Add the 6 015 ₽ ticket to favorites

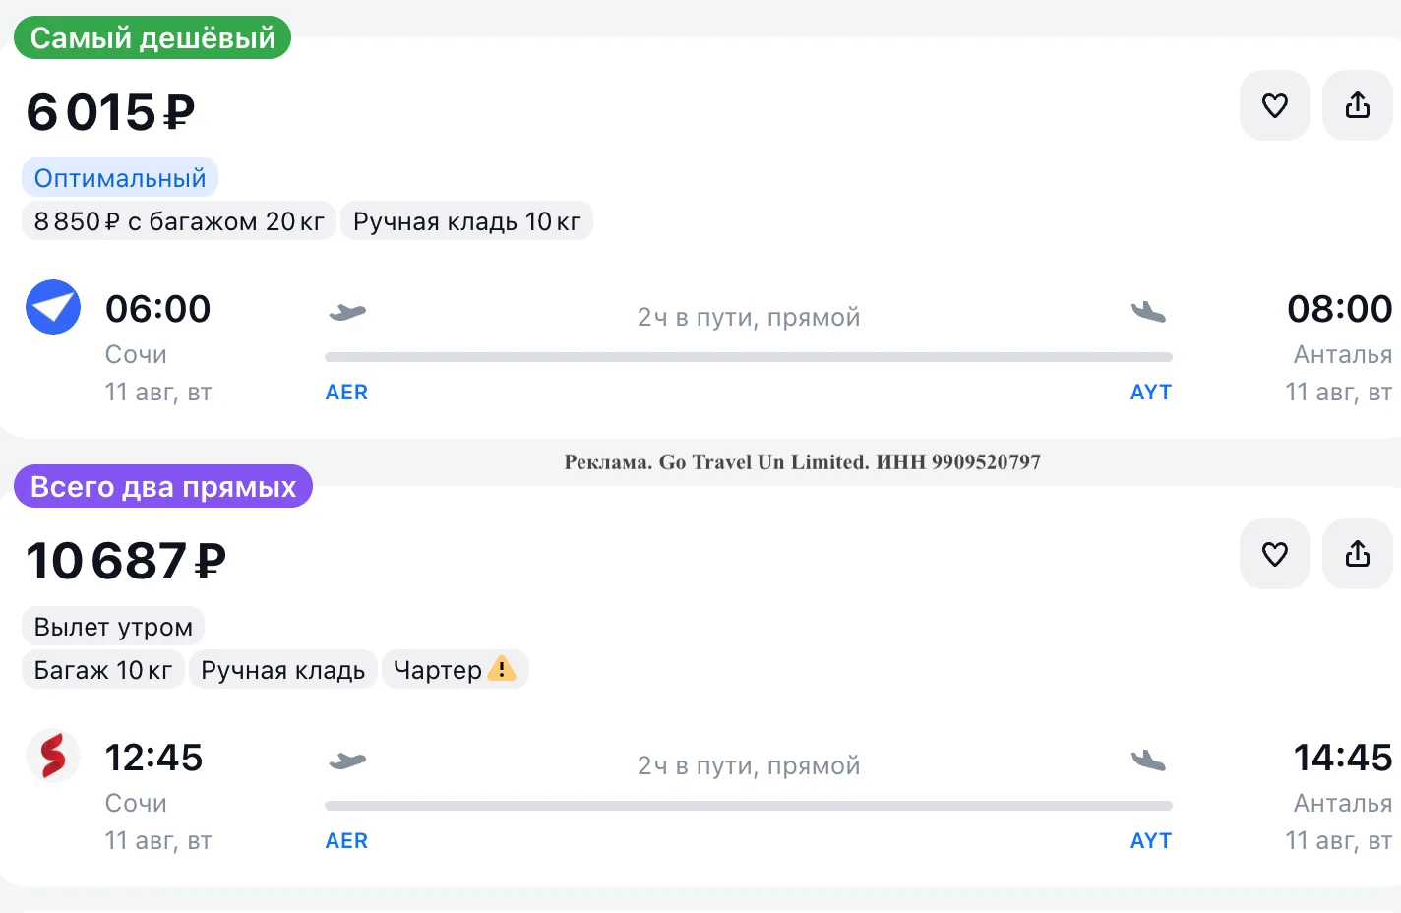click(x=1275, y=105)
